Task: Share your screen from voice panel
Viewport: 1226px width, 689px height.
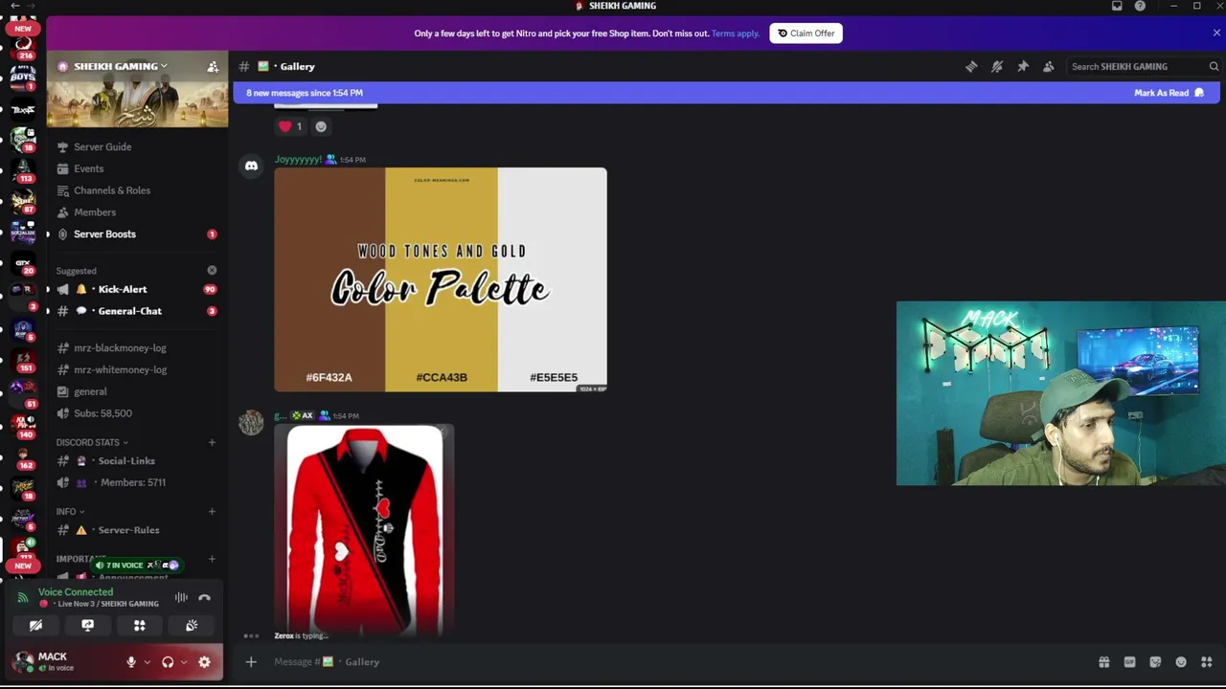Action: point(87,626)
